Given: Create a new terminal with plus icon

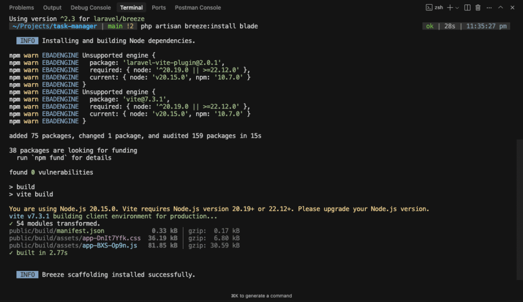Looking at the screenshot, I should (450, 8).
